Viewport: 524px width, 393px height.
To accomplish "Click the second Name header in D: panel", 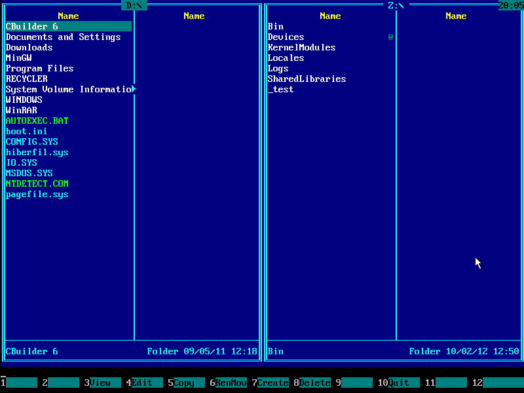I will click(x=194, y=16).
